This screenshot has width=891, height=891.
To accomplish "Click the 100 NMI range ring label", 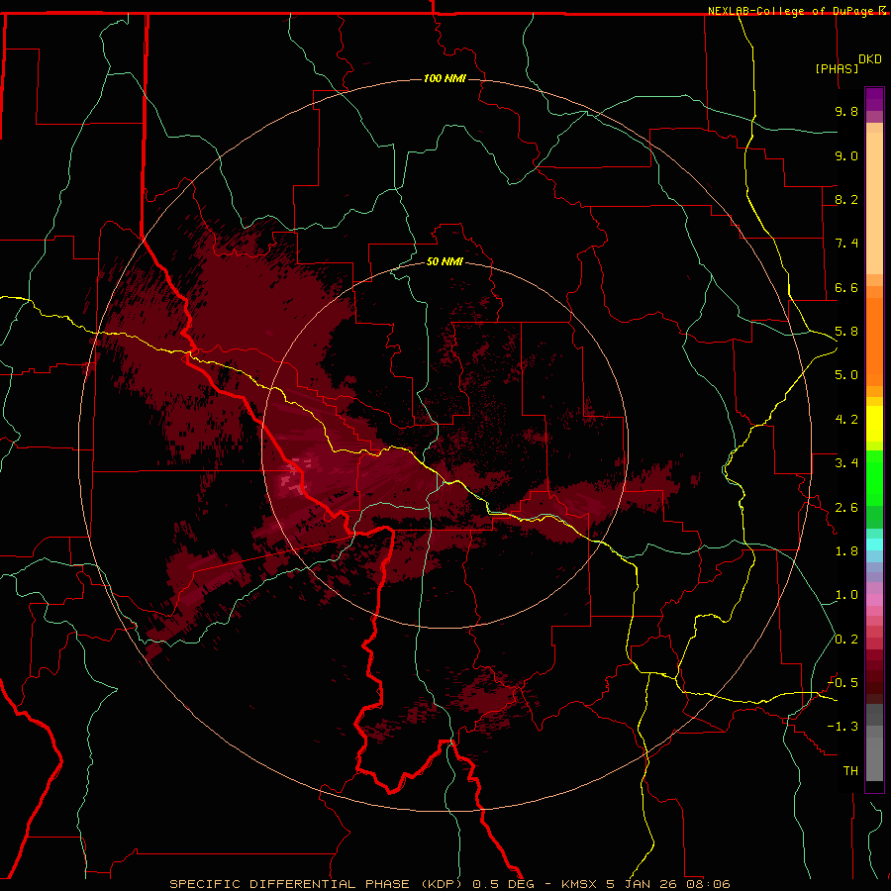I will tap(445, 78).
